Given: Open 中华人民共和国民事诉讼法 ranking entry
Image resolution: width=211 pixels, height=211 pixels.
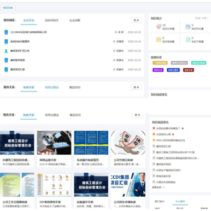Looking at the screenshot, I should (171, 140).
